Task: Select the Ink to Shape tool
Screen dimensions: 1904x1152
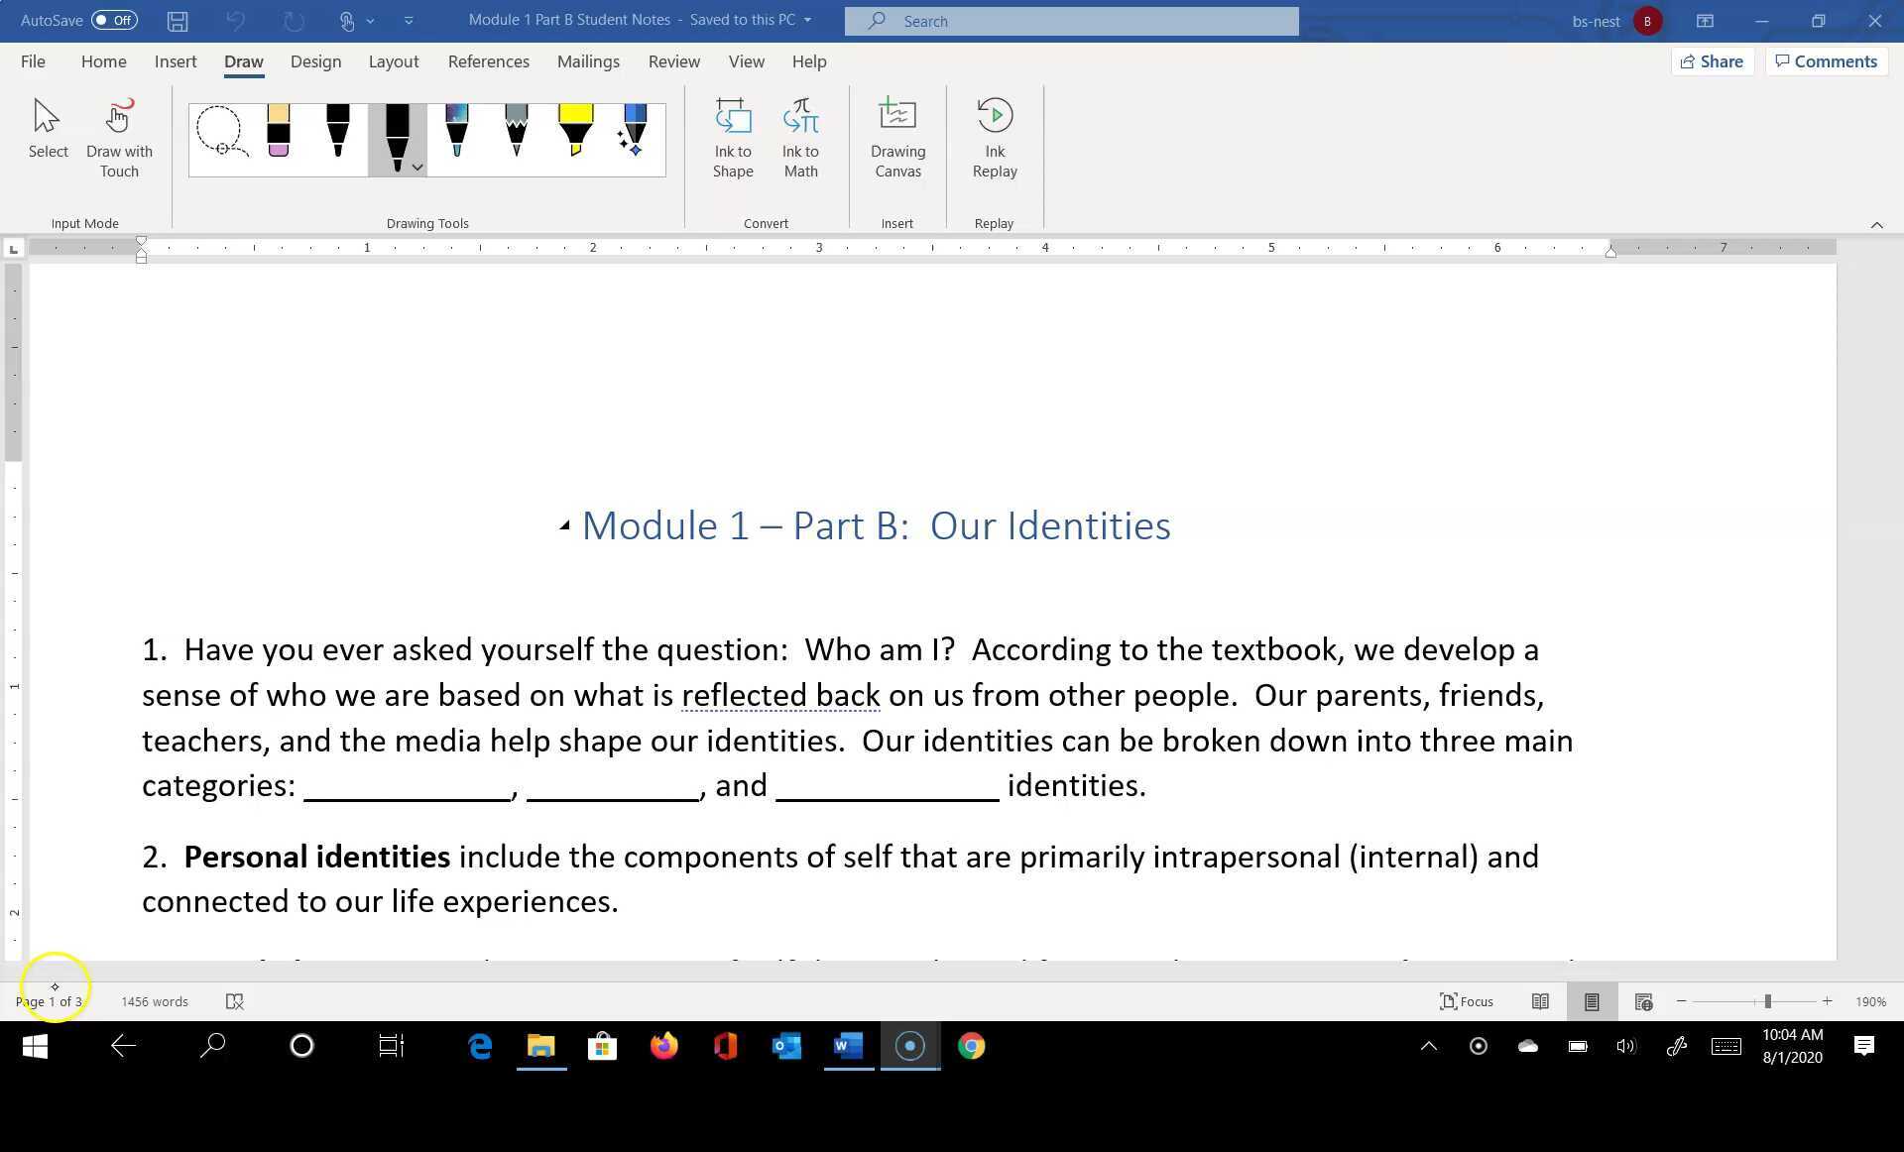Action: point(733,138)
